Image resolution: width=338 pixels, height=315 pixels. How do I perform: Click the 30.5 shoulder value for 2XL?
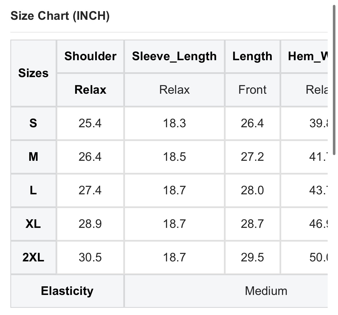pyautogui.click(x=90, y=257)
